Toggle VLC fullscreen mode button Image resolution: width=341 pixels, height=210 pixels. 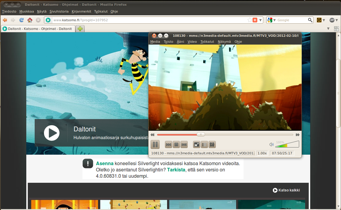pos(197,145)
